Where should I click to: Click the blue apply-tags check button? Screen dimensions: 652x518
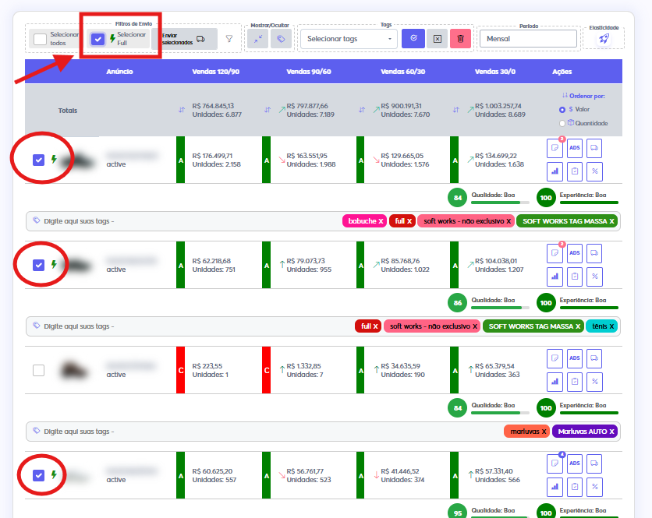413,39
